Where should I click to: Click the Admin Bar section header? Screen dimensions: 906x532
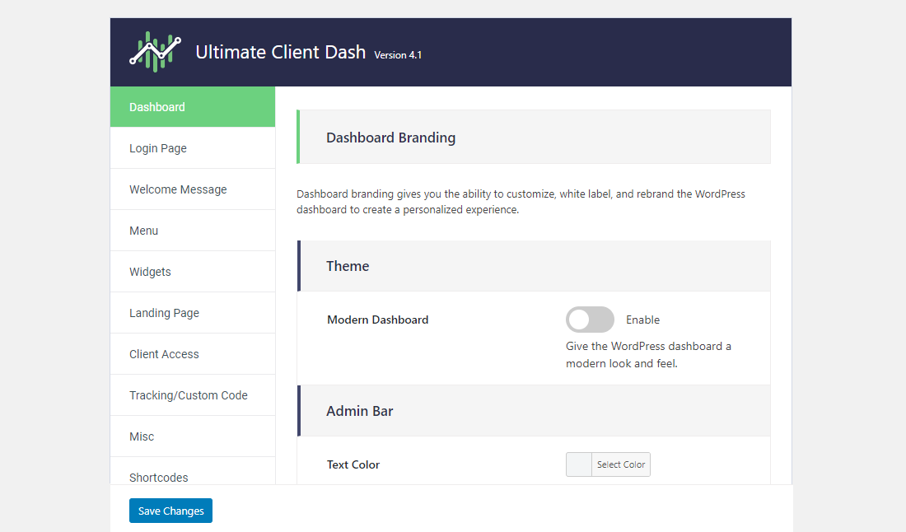coord(360,411)
